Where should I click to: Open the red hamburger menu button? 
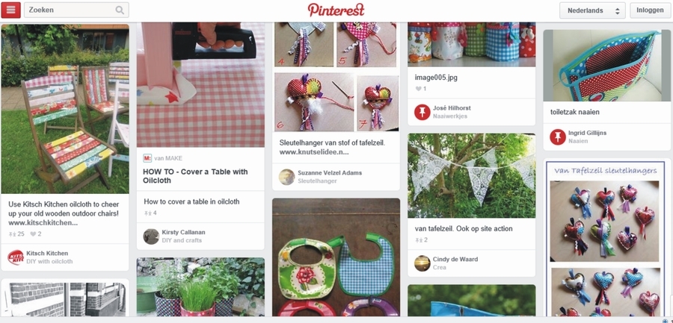pyautogui.click(x=10, y=10)
